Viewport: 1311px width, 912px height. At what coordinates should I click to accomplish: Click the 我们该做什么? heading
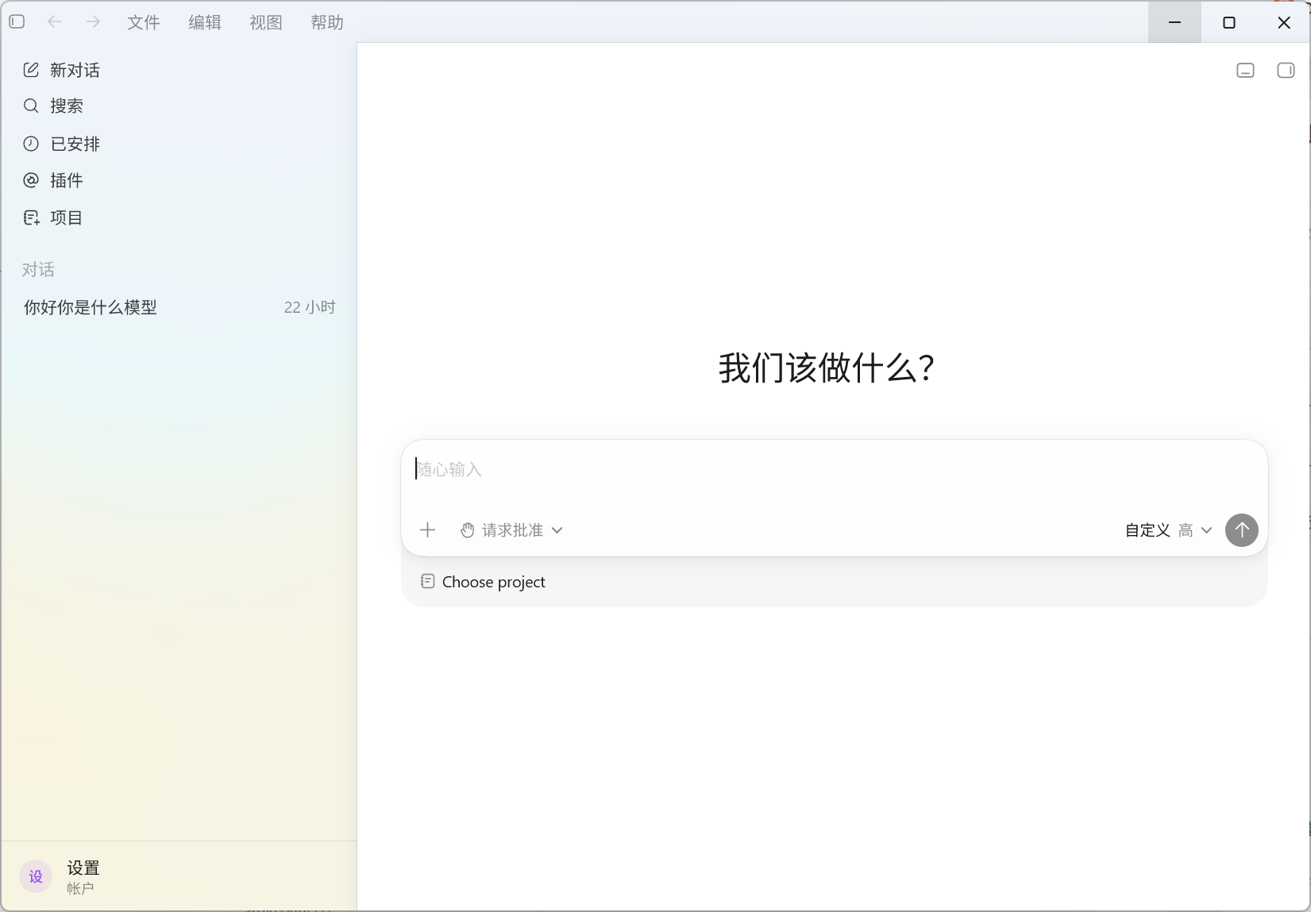pyautogui.click(x=827, y=368)
